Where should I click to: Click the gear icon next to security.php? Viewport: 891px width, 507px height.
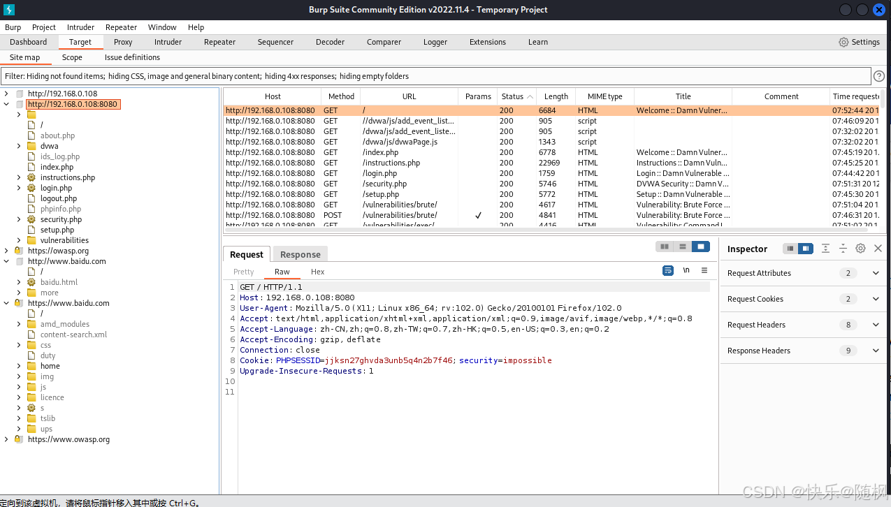(31, 219)
